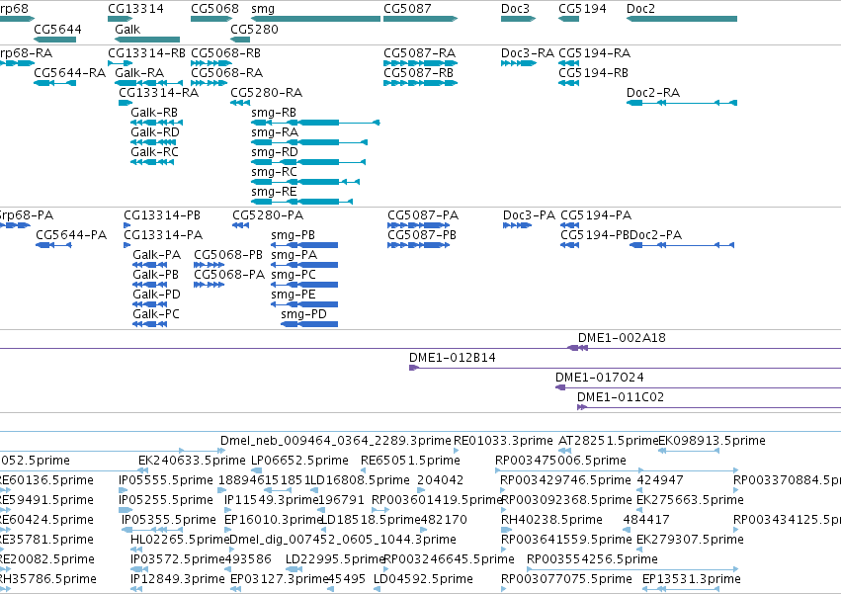This screenshot has width=841, height=594.
Task: Click EST EK279307.5prime
Action: tap(638, 550)
